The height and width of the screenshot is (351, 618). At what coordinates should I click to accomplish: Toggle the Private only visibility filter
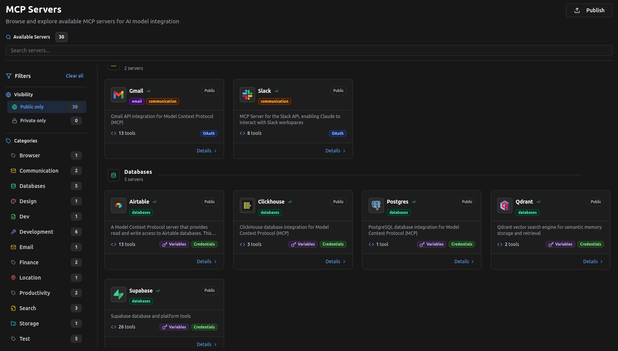tap(47, 121)
